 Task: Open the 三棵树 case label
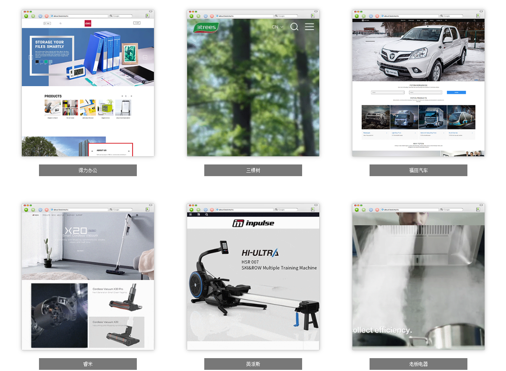point(253,170)
